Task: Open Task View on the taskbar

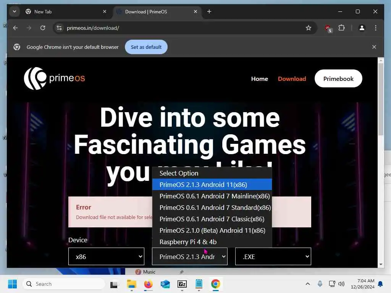Action: pyautogui.click(x=114, y=284)
